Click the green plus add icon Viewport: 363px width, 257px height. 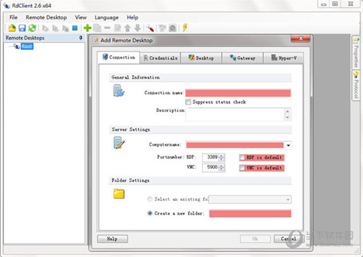click(x=87, y=28)
